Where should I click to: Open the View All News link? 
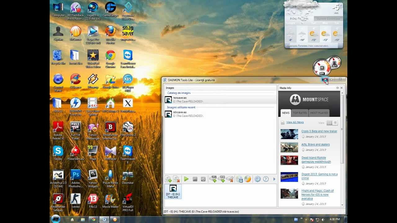(x=295, y=122)
